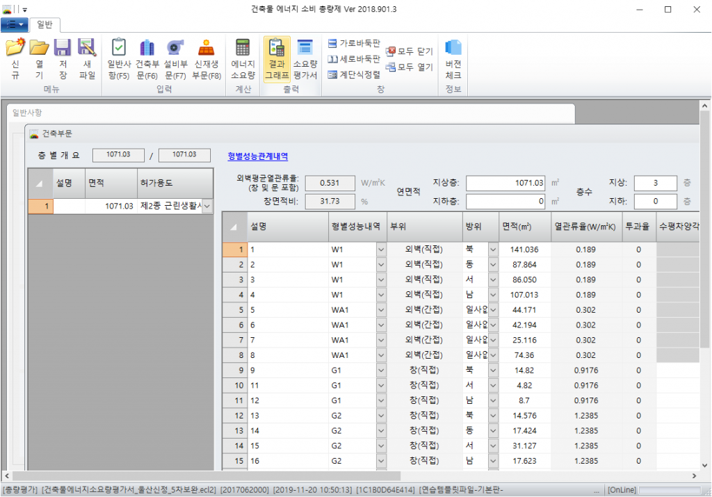Screen dimensions: 712x497
Task: Save using the 저장 floppy disk icon
Action: pyautogui.click(x=63, y=58)
